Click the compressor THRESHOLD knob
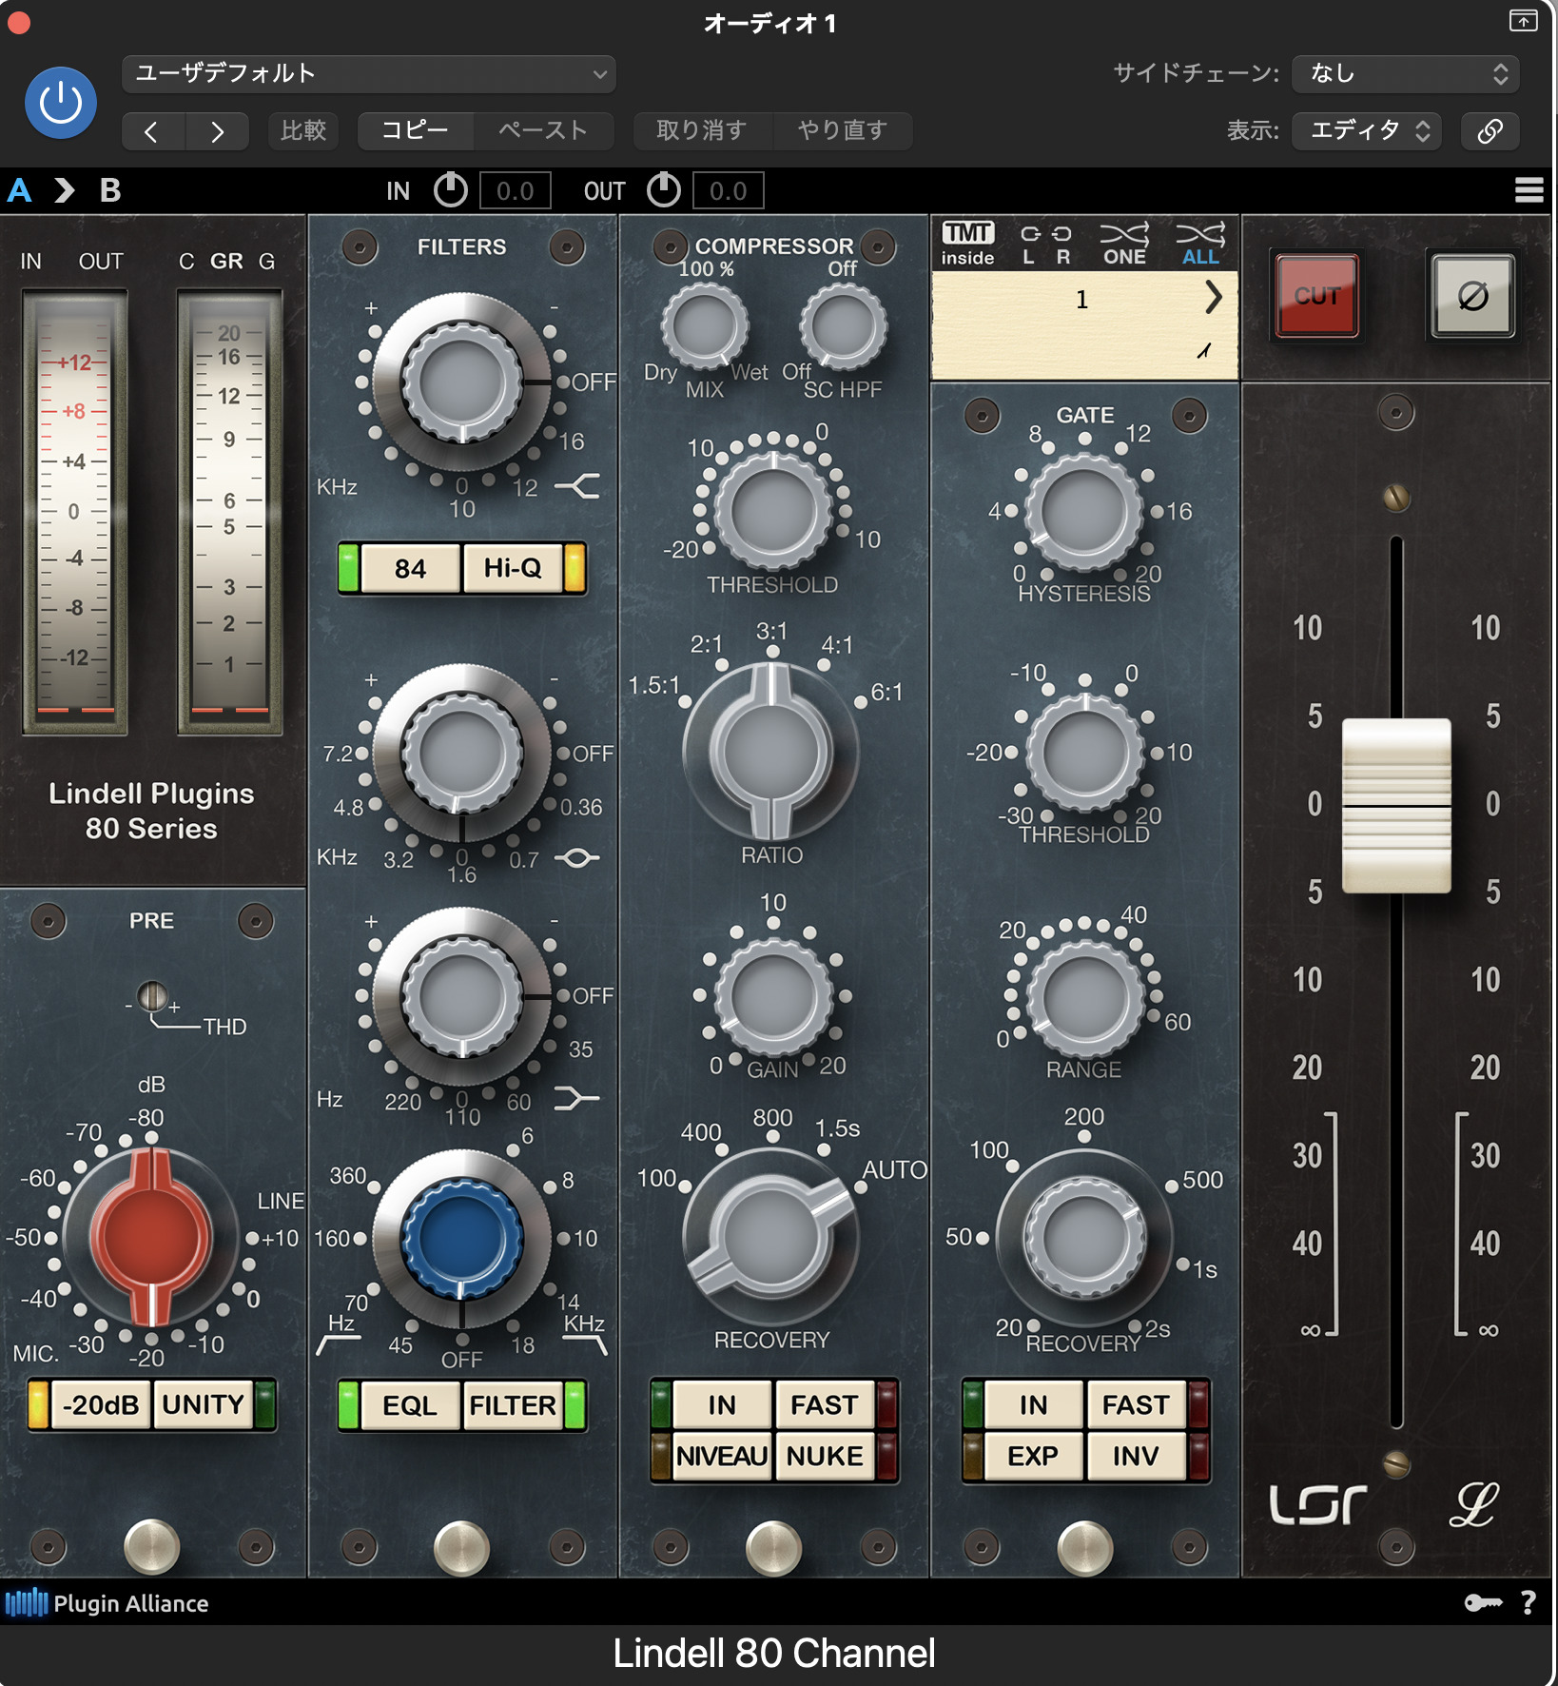Image resolution: width=1558 pixels, height=1686 pixels. [x=772, y=510]
